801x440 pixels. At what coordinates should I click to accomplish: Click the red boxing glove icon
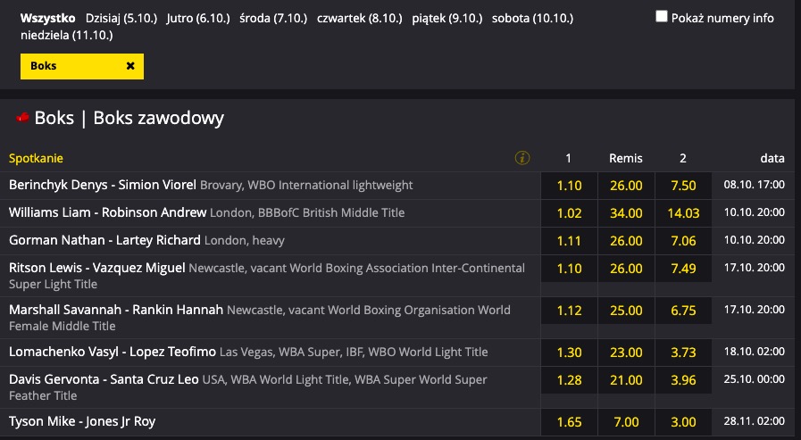(22, 118)
